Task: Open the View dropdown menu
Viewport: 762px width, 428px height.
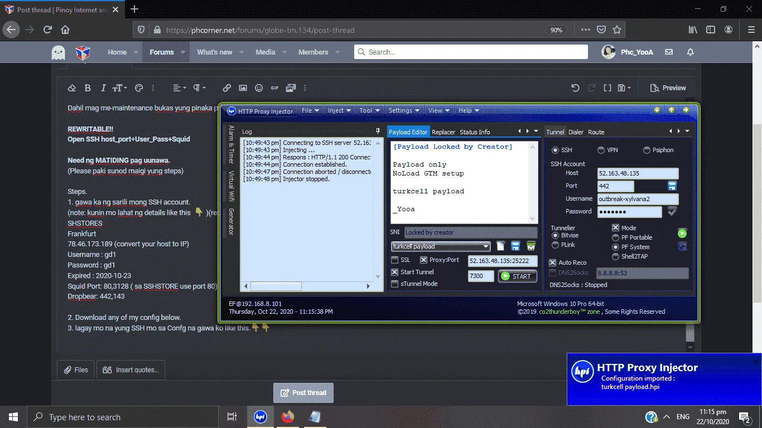Action: click(x=439, y=110)
